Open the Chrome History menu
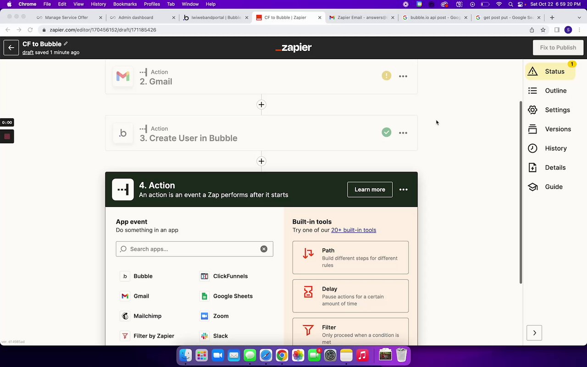The height and width of the screenshot is (367, 587). (98, 4)
